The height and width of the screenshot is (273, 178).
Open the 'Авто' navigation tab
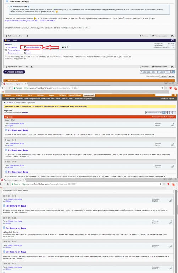click(x=30, y=95)
